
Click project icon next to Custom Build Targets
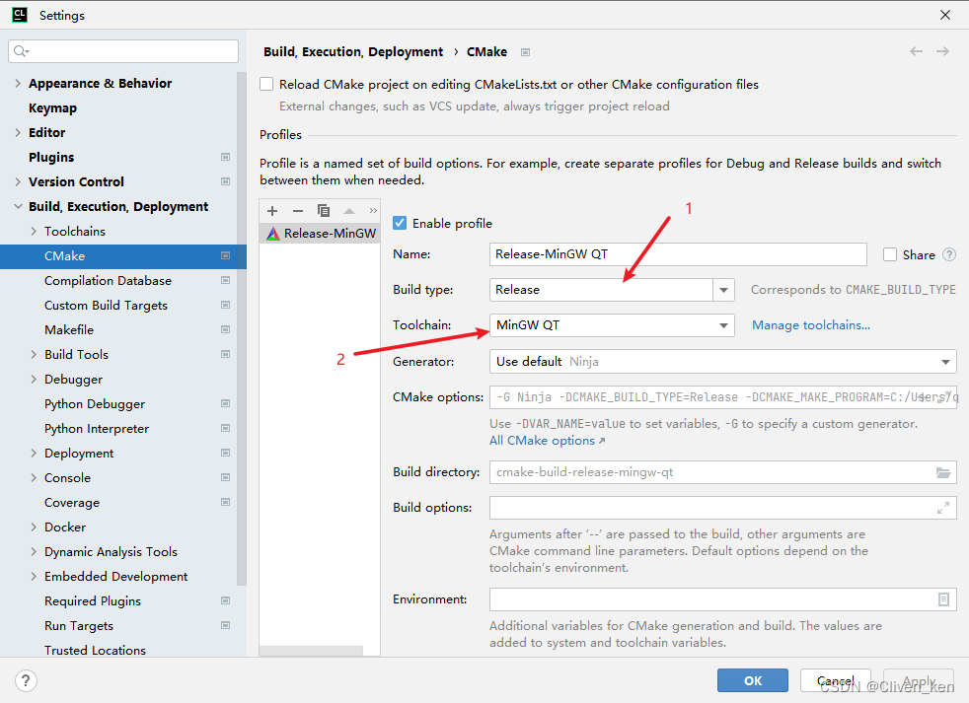click(226, 306)
